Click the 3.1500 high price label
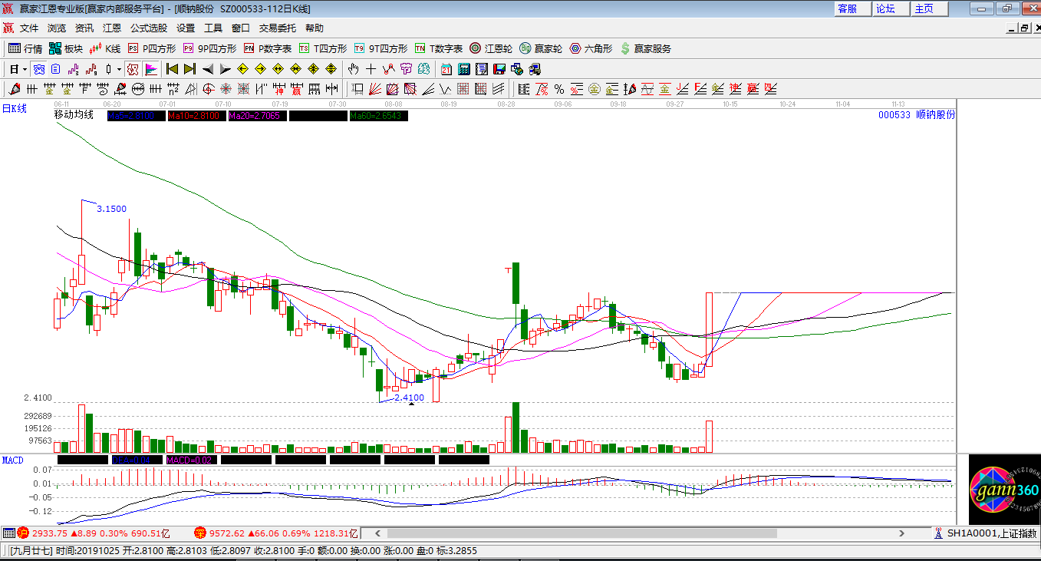 (111, 209)
